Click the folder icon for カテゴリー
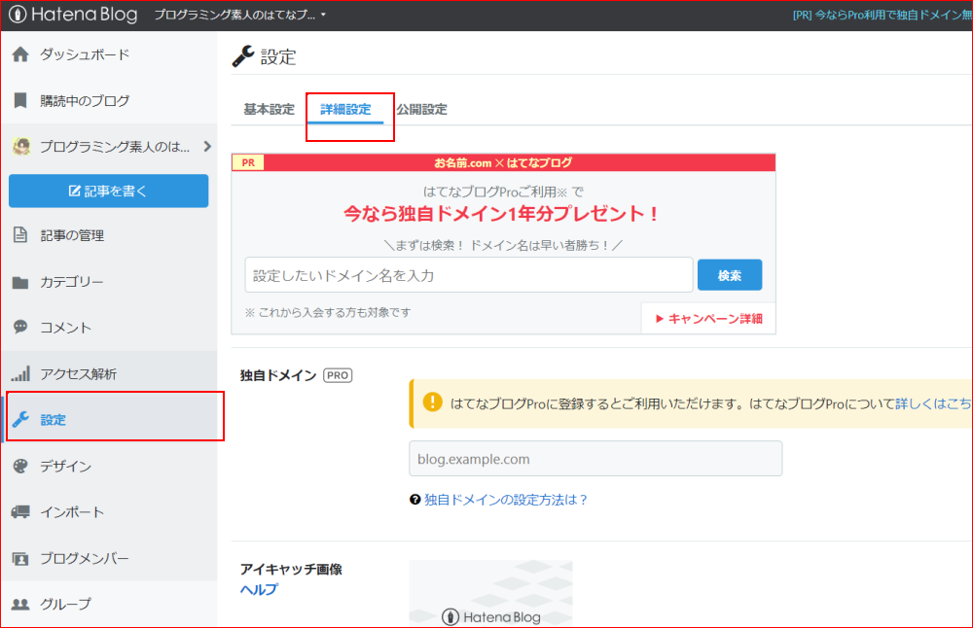973x628 pixels. pyautogui.click(x=20, y=282)
